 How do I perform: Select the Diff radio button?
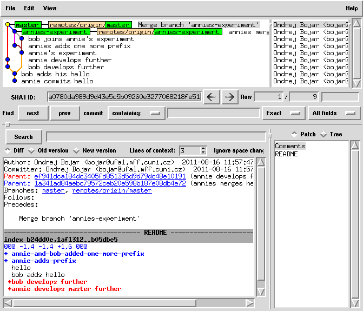(8, 150)
